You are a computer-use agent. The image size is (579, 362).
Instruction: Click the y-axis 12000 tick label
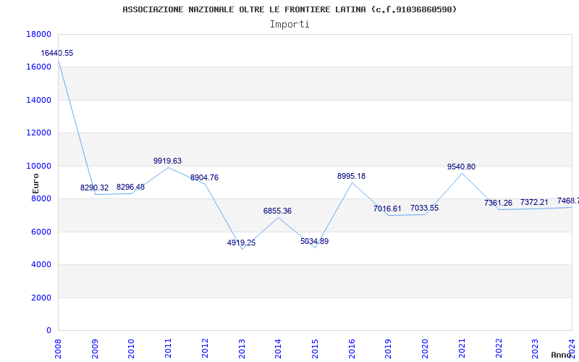click(39, 133)
